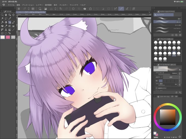Choose brush size preset 2000

coord(165,59)
